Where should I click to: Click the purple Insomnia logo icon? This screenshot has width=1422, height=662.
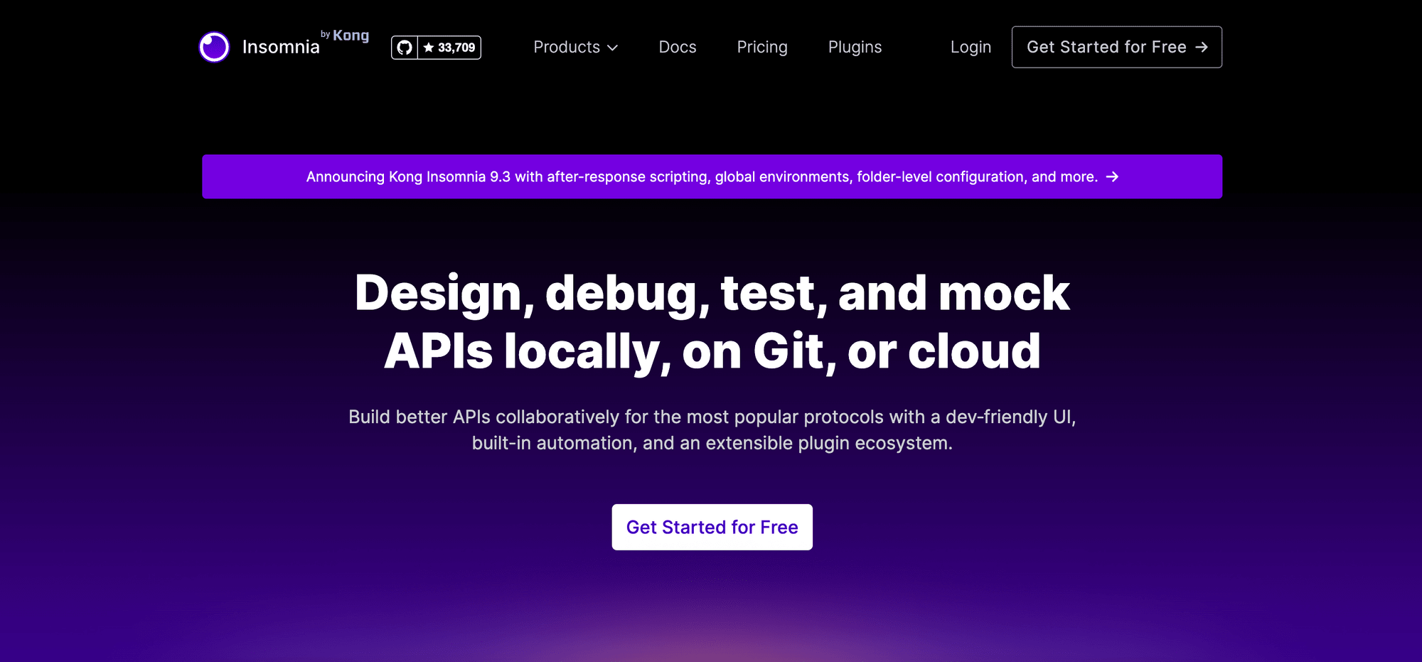214,47
